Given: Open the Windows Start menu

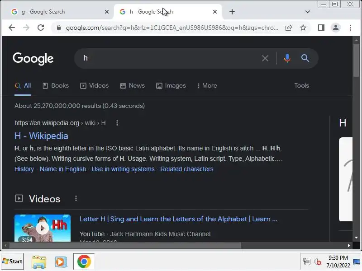Looking at the screenshot, I should tap(12, 262).
